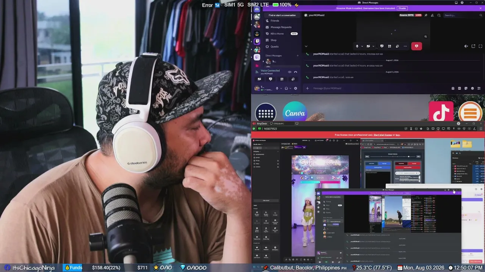This screenshot has height=272, width=485.
Task: Open the gift icon in message bar
Action: pyautogui.click(x=453, y=88)
